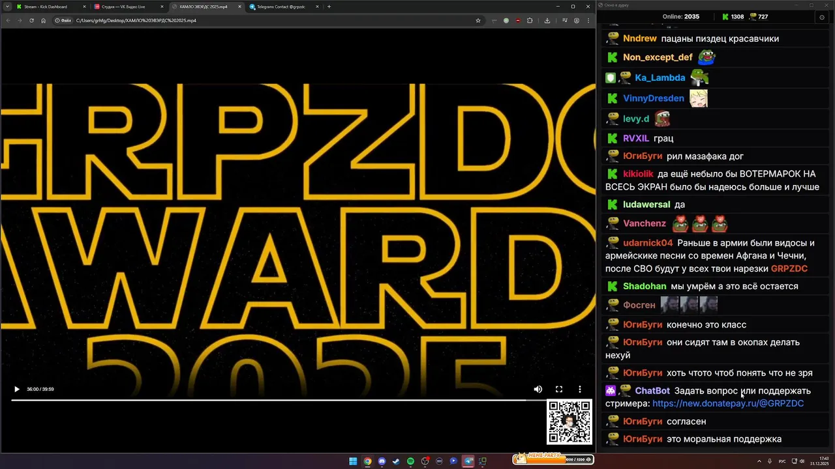The width and height of the screenshot is (835, 469).
Task: Click username Nndrew in chat
Action: tap(639, 38)
